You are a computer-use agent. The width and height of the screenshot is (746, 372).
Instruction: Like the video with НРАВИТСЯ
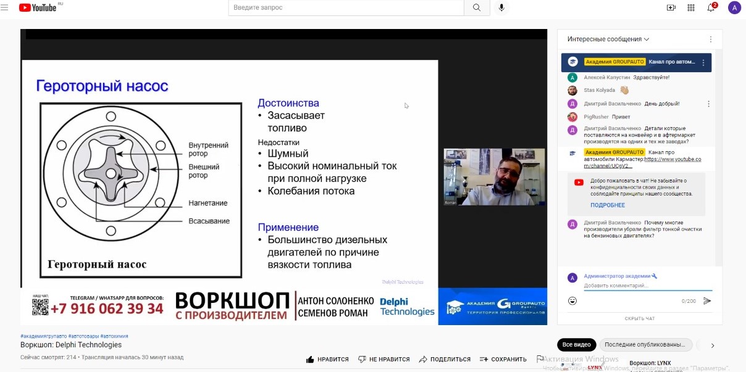click(327, 359)
